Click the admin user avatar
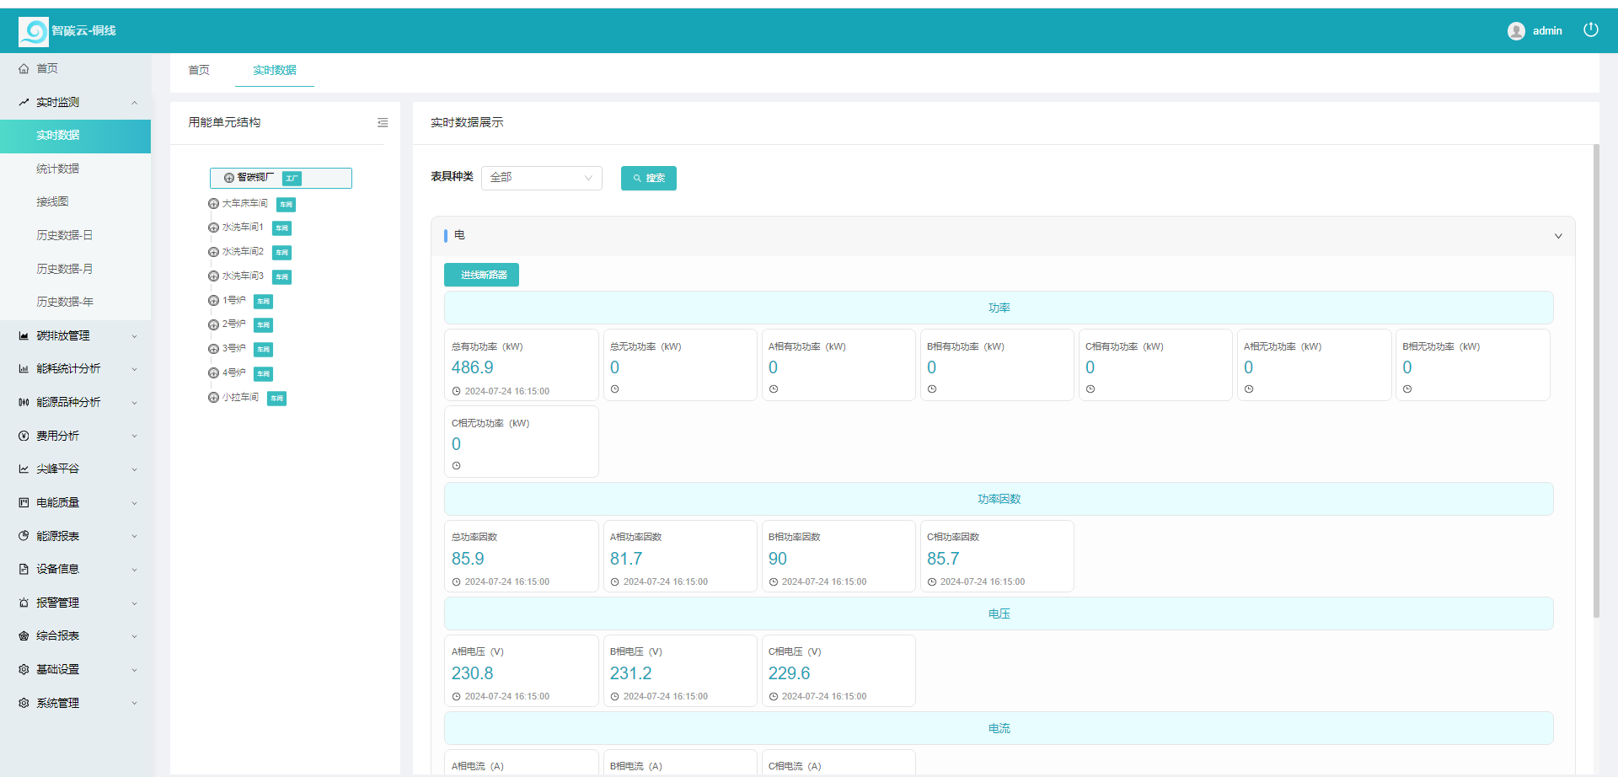 click(x=1516, y=29)
